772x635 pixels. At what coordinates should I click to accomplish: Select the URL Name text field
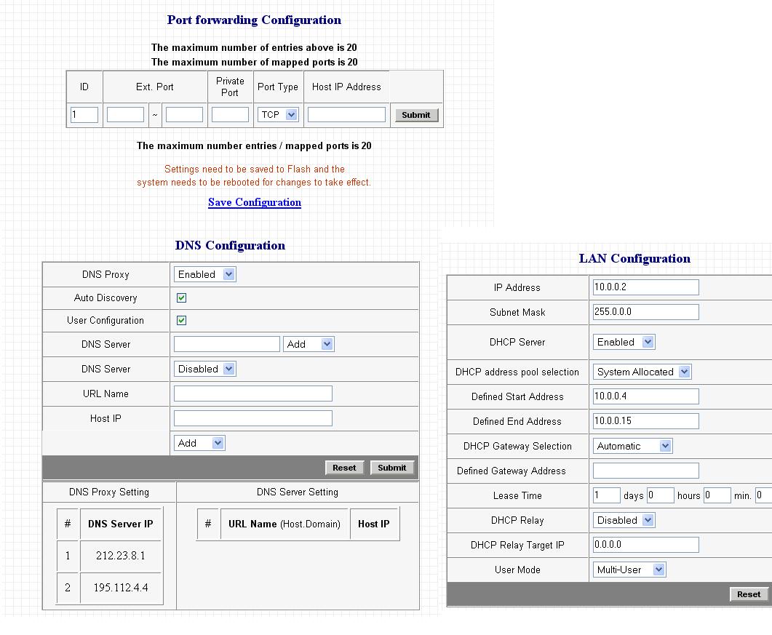(252, 394)
